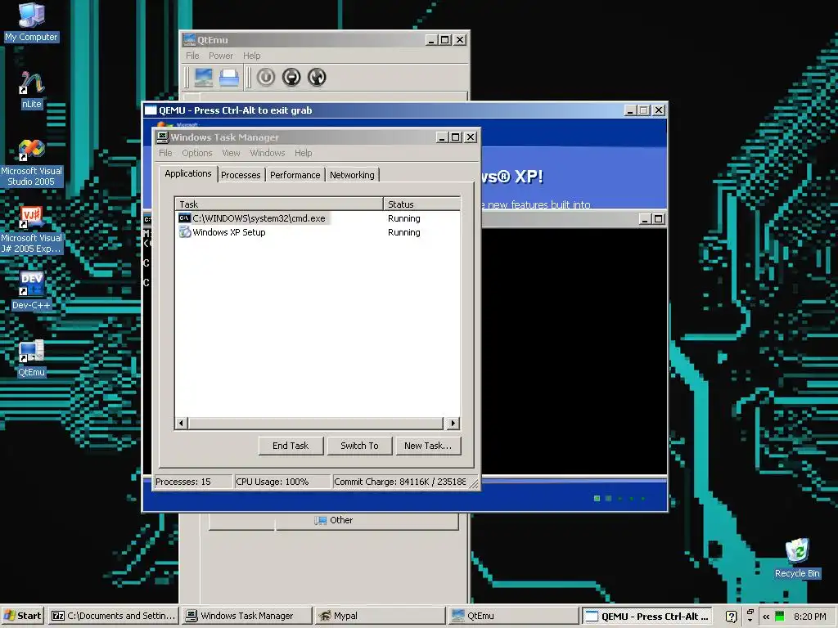This screenshot has width=838, height=628.
Task: Open the Power menu in QtEmu
Action: [221, 56]
